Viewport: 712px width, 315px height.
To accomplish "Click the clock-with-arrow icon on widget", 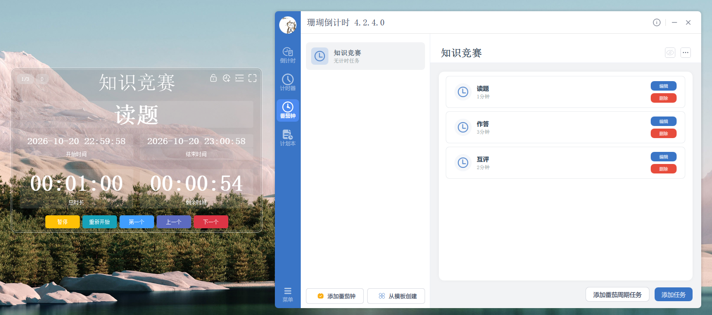I will pos(227,78).
